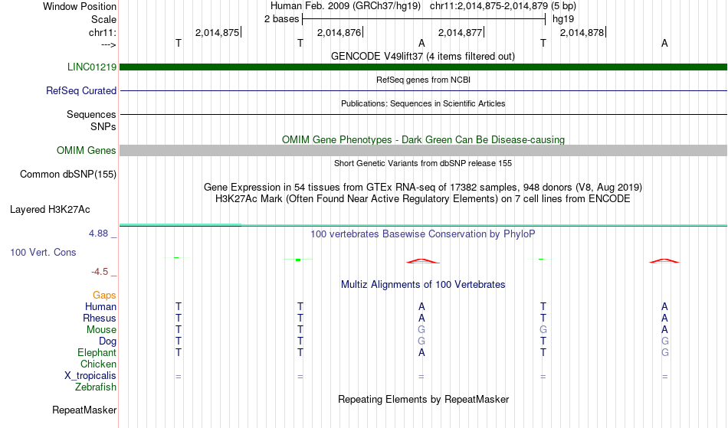Viewport: 728px width, 428px height.
Task: Click the chr11: ruler label
Action: pyautogui.click(x=102, y=32)
